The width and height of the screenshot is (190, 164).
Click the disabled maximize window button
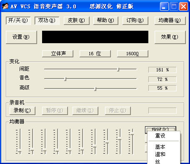point(174,7)
